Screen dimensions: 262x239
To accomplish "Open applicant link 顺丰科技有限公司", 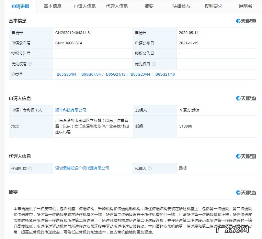I will (71, 110).
